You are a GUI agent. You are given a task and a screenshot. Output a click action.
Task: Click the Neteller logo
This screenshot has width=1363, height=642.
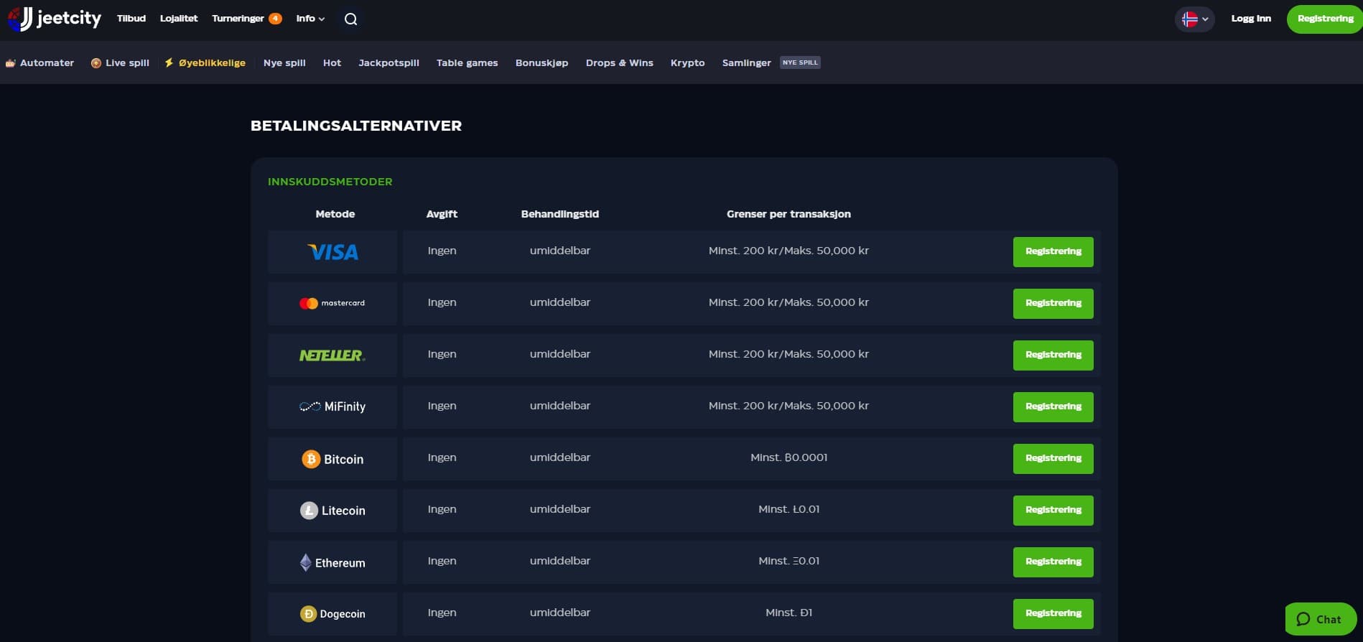[332, 355]
